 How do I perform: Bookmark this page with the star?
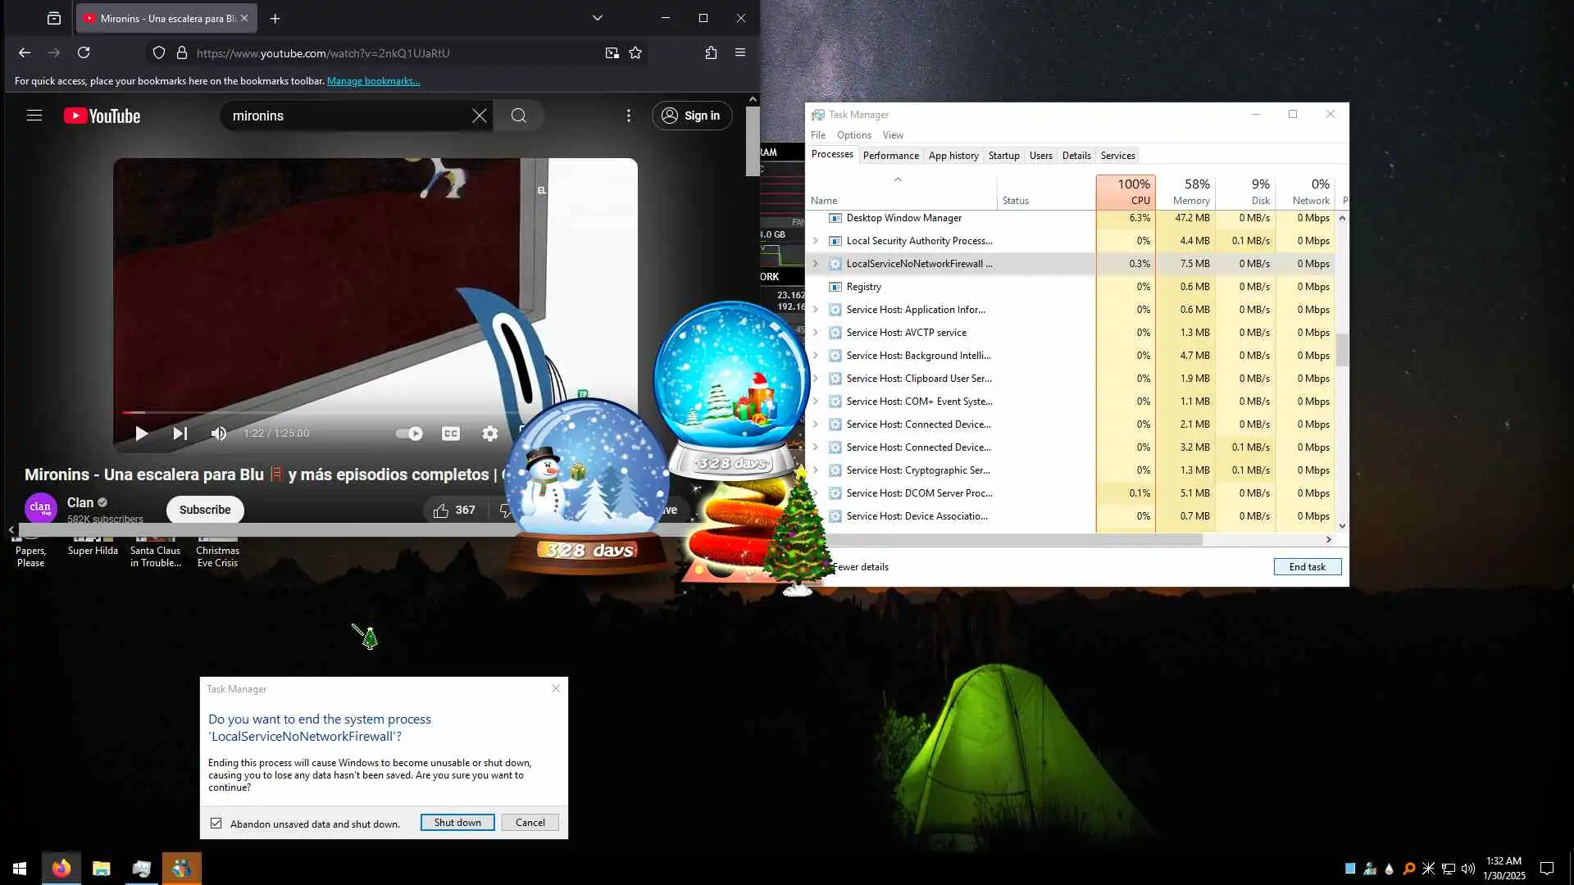coord(635,53)
